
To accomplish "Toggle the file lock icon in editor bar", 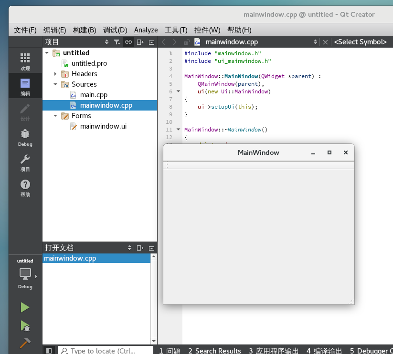I will tap(186, 42).
